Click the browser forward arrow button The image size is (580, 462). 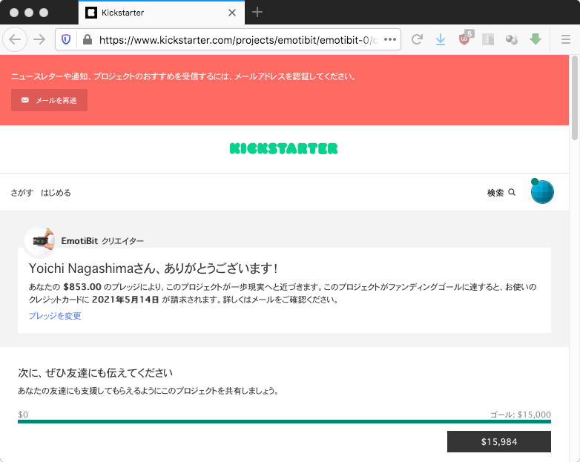click(39, 39)
